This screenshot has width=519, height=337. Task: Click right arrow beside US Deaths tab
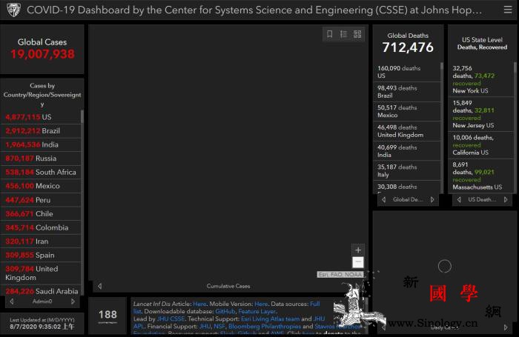point(506,199)
